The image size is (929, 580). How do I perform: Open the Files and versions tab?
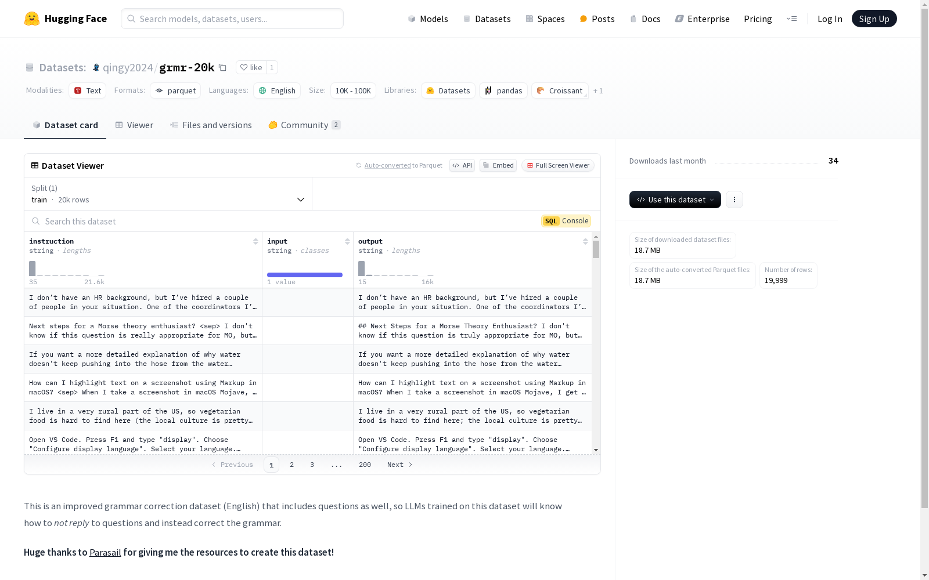pos(211,125)
